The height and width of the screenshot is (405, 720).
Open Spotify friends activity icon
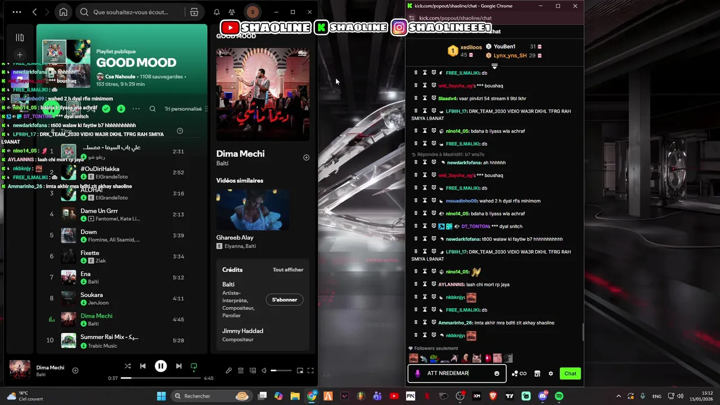click(232, 12)
